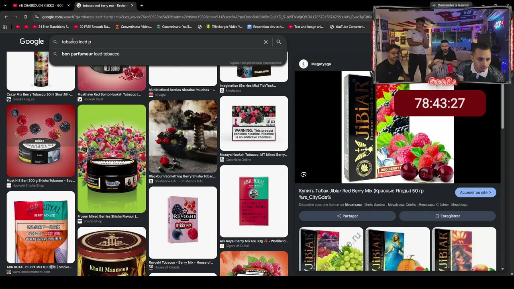Image resolution: width=514 pixels, height=289 pixels.
Task: Open the Jibiar grape related image
Action: pos(331,249)
